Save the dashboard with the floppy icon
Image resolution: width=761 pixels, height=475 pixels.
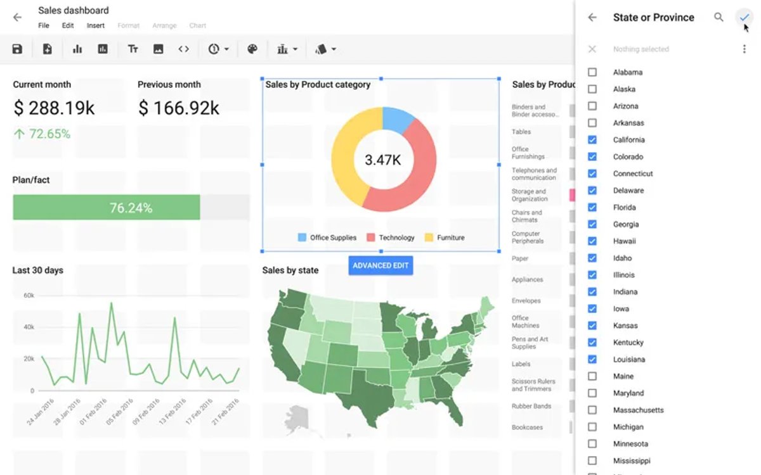(x=17, y=49)
